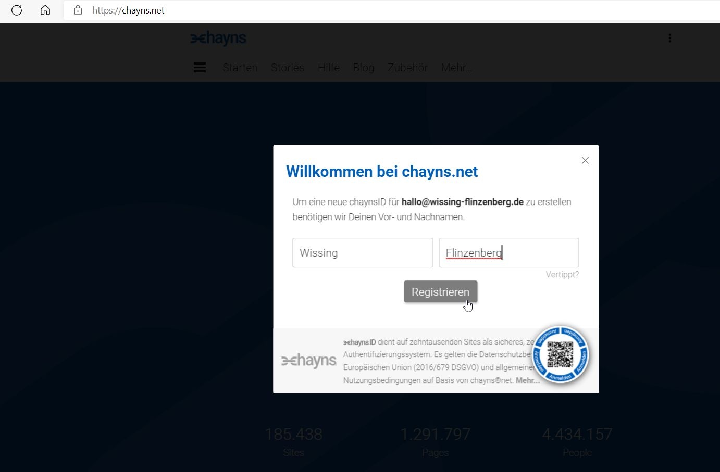The width and height of the screenshot is (720, 472).
Task: Open the Starten menu item
Action: click(x=240, y=68)
